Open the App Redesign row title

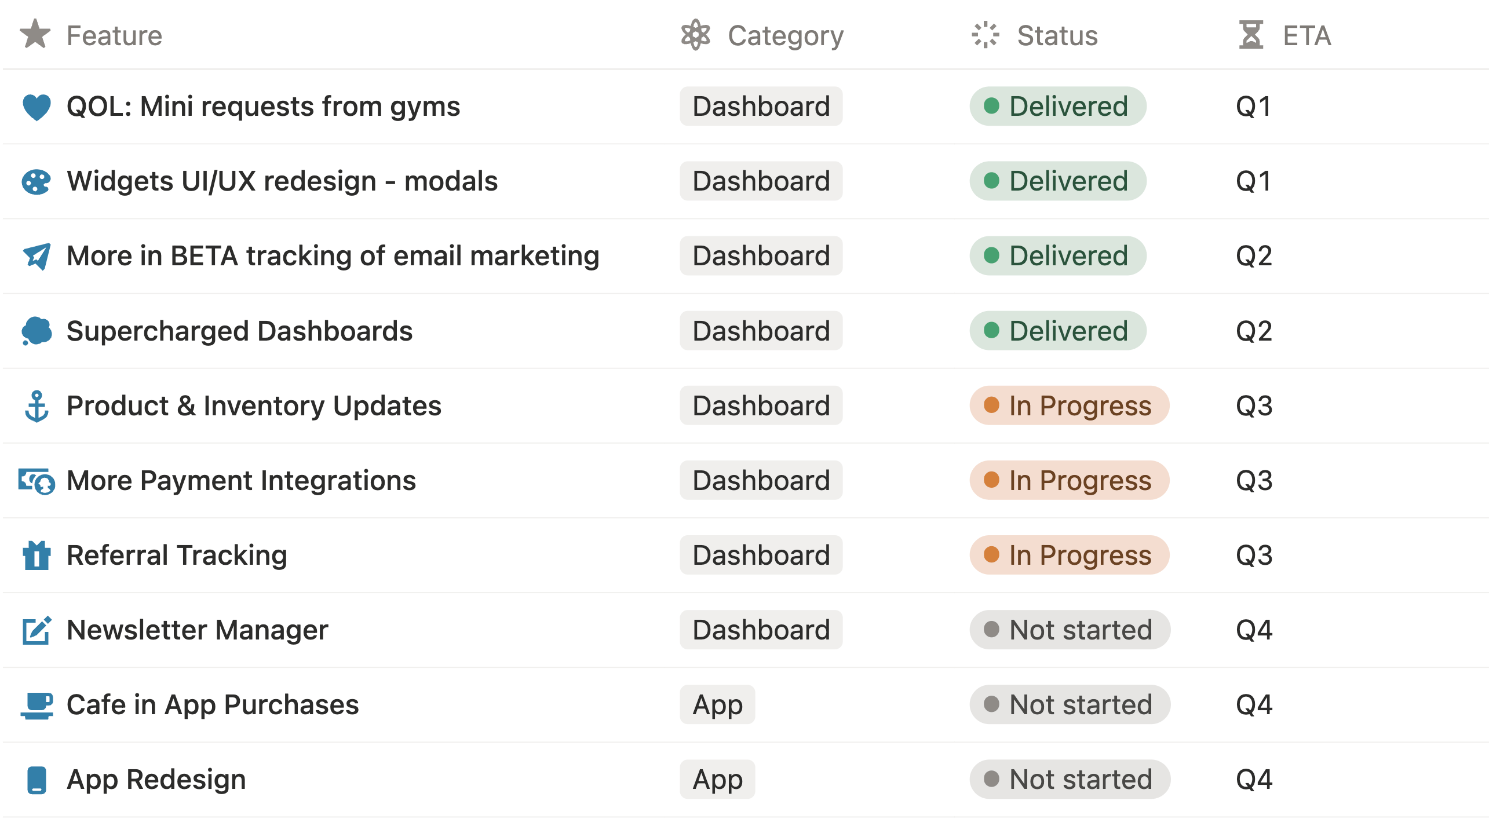(x=156, y=780)
